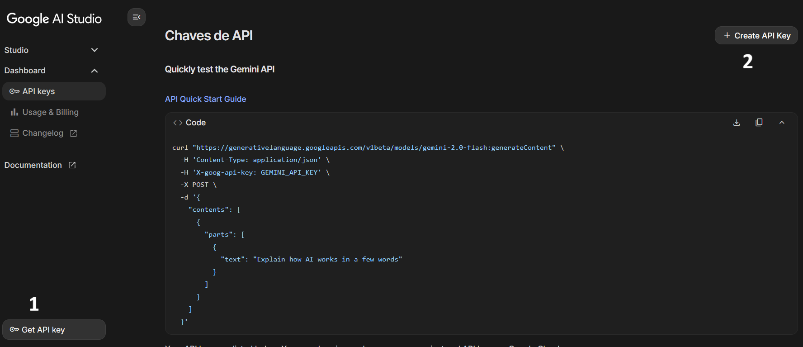Click the 'Code' panel title

tap(196, 123)
